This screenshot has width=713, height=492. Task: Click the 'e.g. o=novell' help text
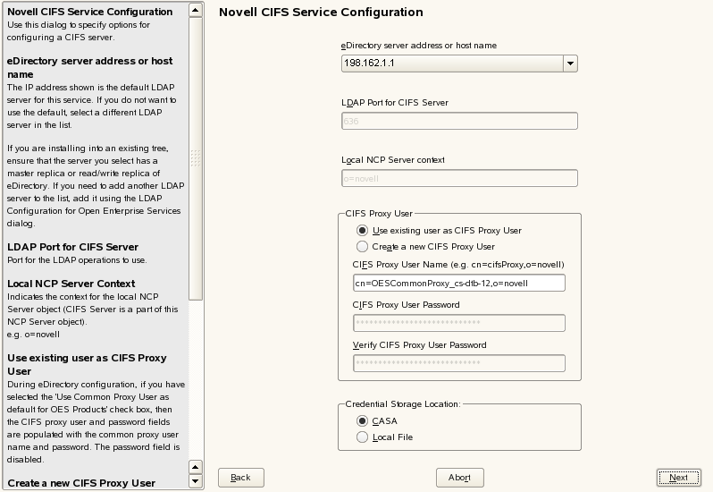tap(33, 335)
